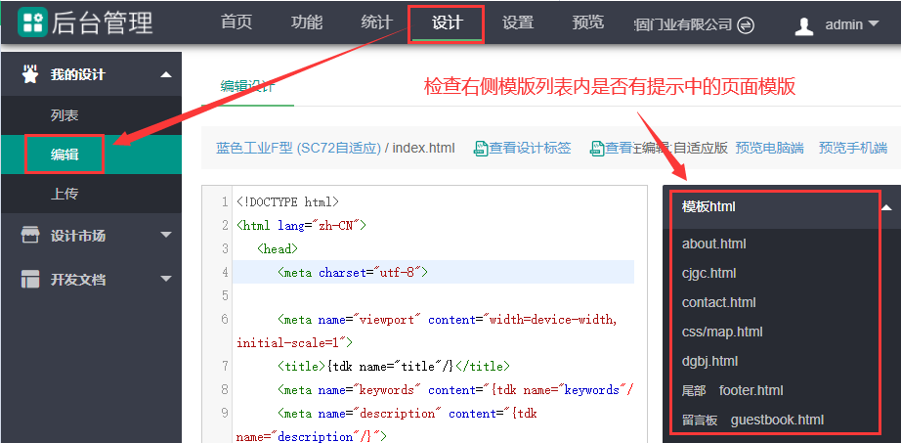Expand the 设计市场 section arrow
901x443 pixels.
point(165,236)
